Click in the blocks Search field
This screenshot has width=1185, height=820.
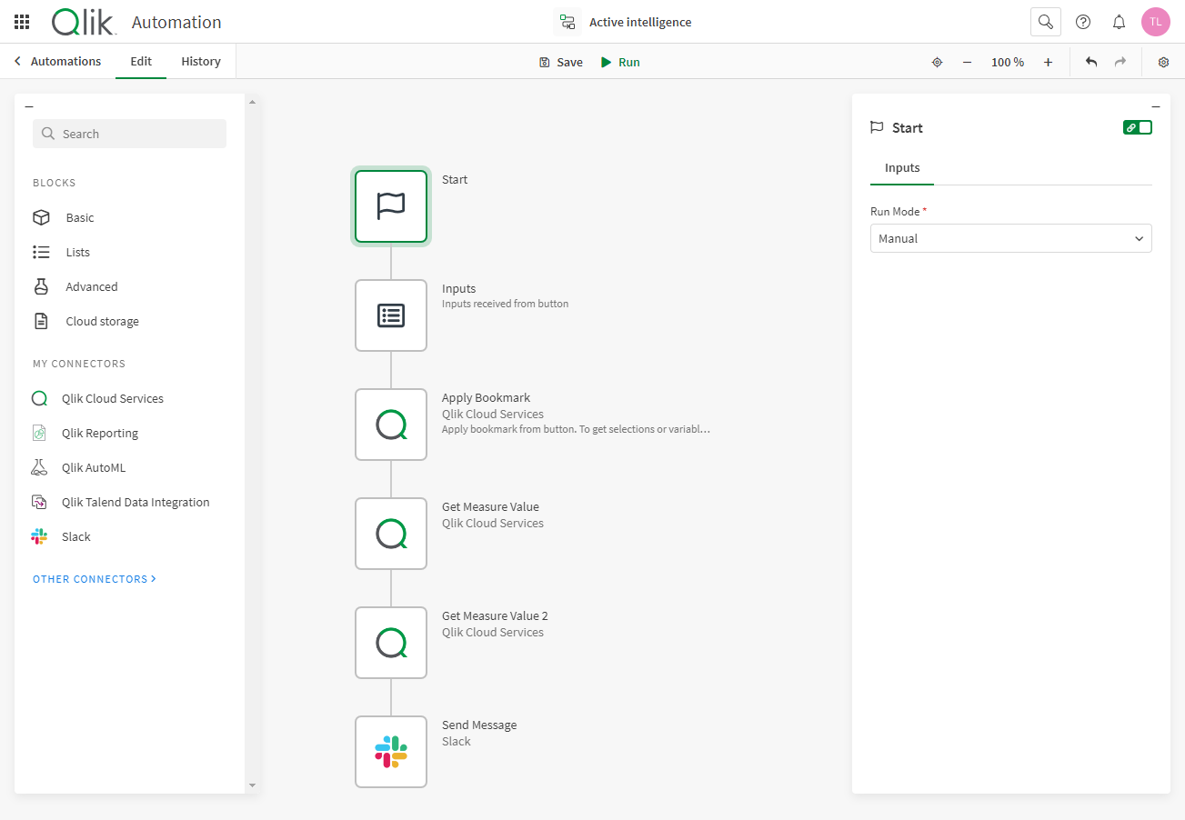click(x=129, y=134)
